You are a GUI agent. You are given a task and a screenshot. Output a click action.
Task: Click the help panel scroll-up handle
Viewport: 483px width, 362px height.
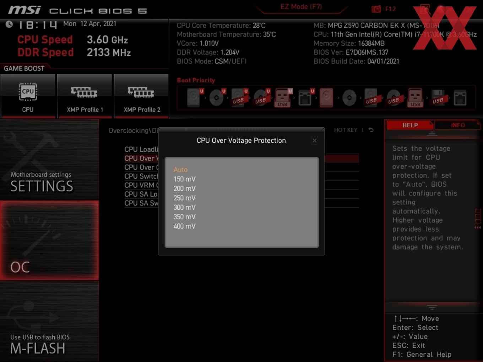coord(432,134)
